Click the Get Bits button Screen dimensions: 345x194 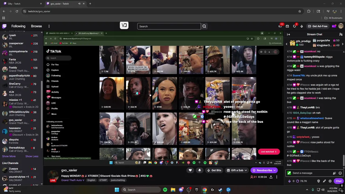click(214, 170)
